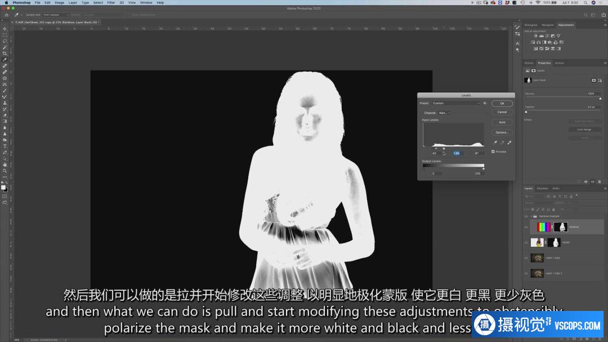Add a vector mask in Properties panel
608x342 pixels.
pyautogui.click(x=600, y=81)
